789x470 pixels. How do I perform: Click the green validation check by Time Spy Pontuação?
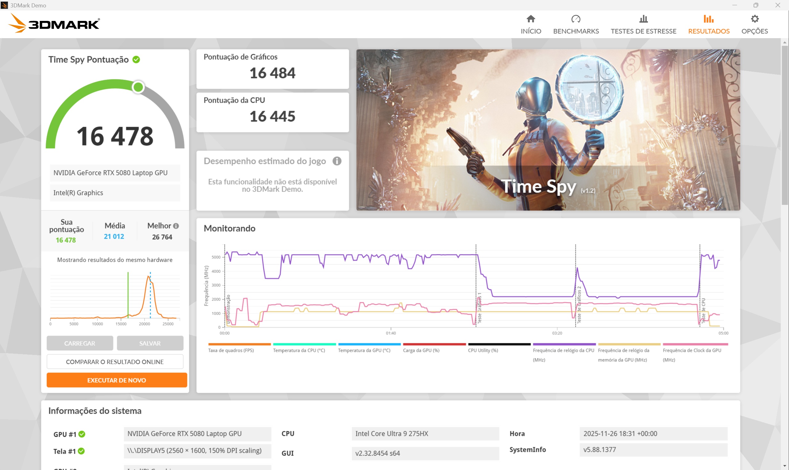[136, 60]
